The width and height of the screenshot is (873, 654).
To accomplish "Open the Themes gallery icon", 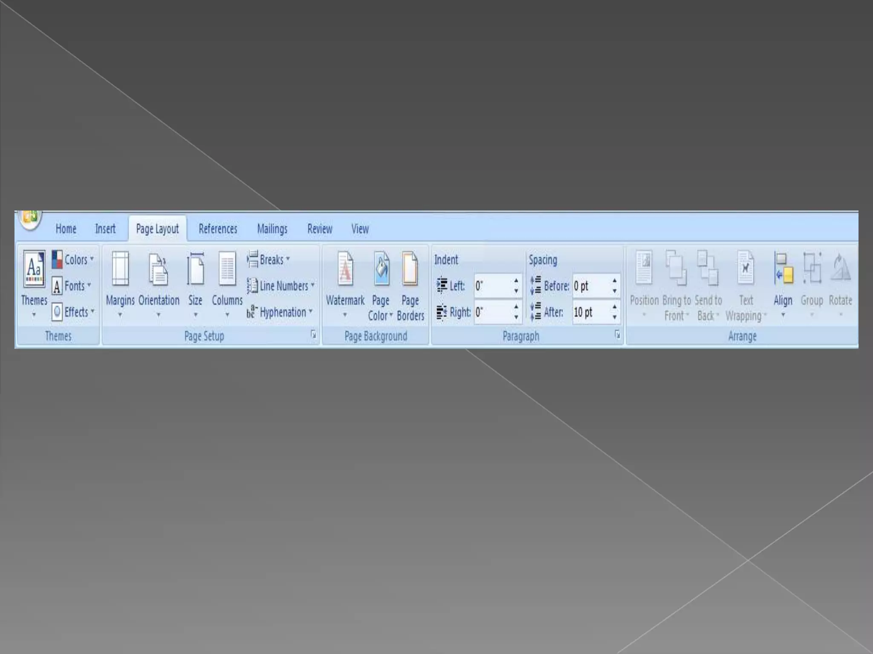I will coord(34,269).
